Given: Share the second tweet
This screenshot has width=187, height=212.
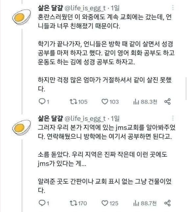Looking at the screenshot, I should 167,203.
